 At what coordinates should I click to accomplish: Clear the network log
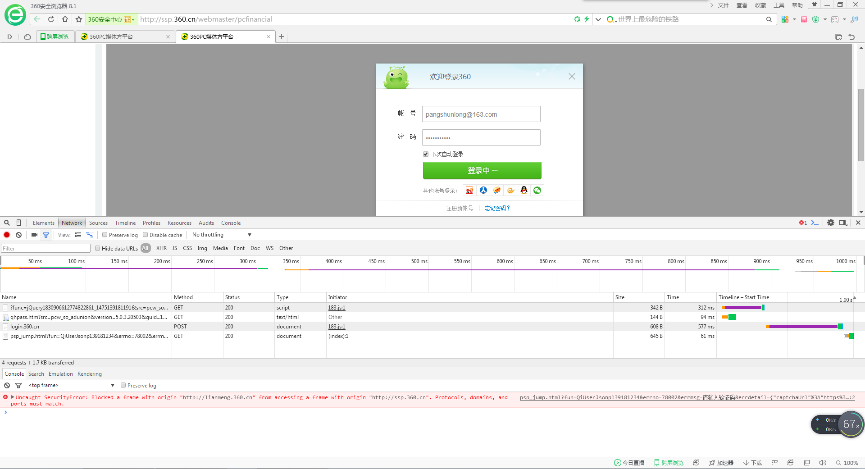pyautogui.click(x=18, y=235)
